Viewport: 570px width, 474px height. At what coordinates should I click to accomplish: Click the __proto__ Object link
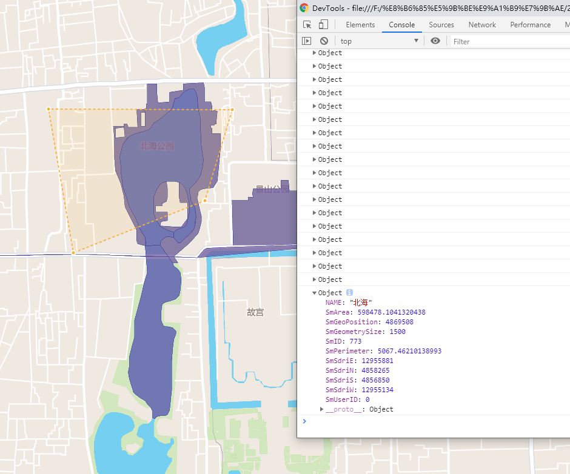[381, 409]
